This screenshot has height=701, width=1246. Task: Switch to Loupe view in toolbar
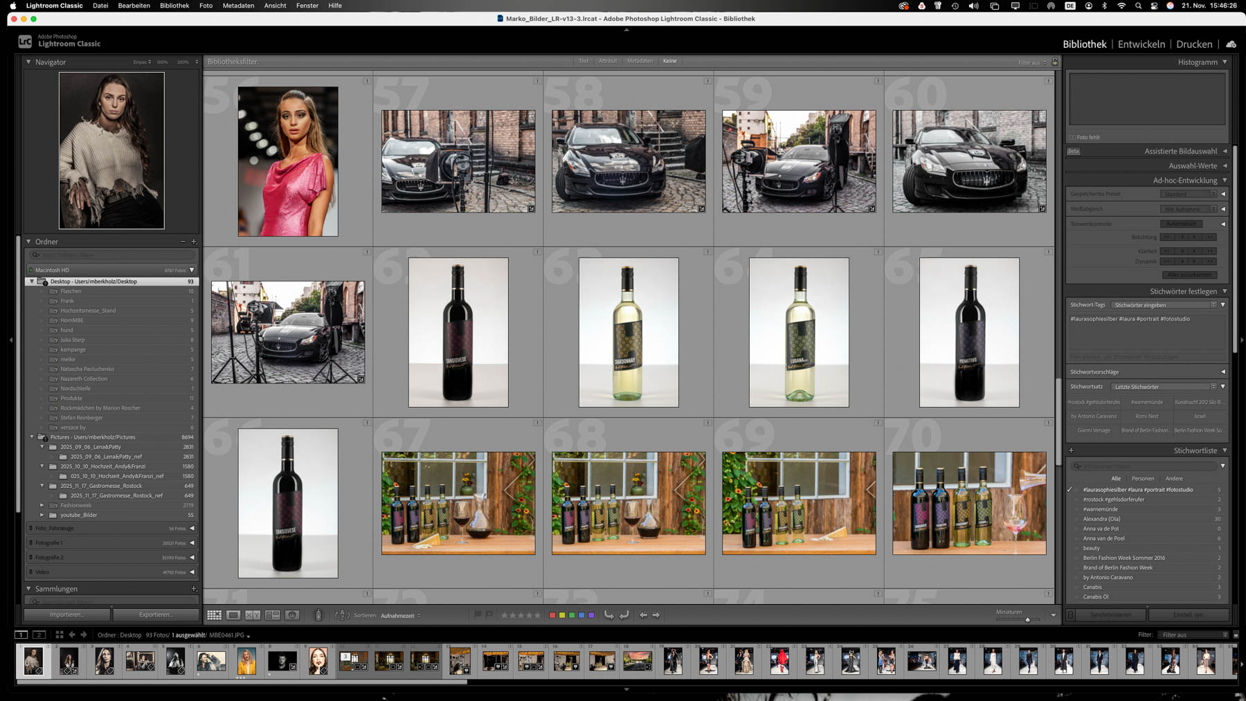click(233, 615)
